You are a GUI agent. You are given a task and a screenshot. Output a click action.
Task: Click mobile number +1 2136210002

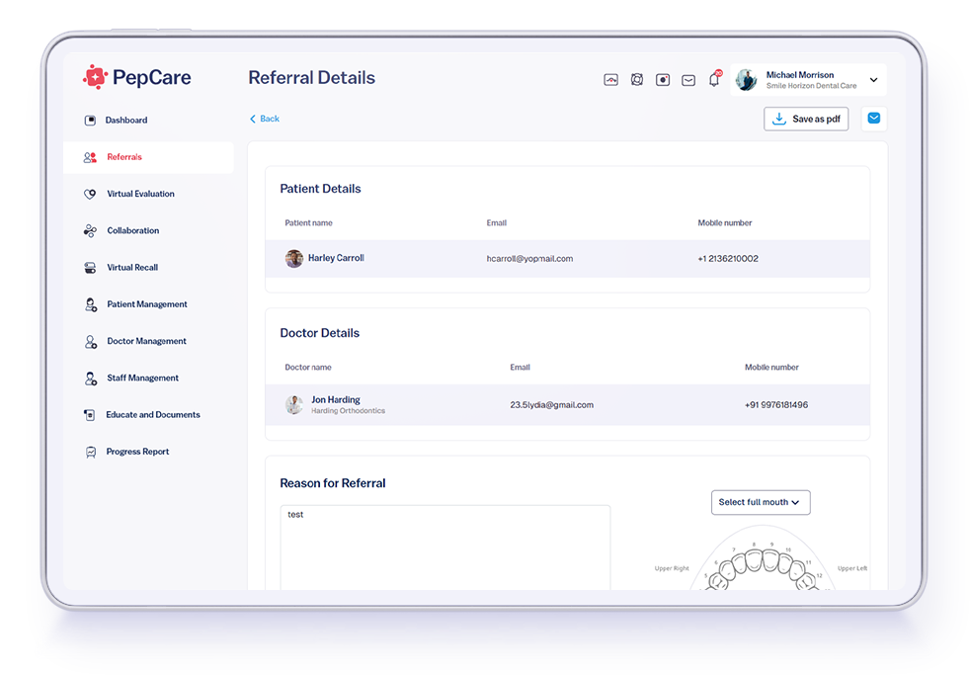pos(728,259)
